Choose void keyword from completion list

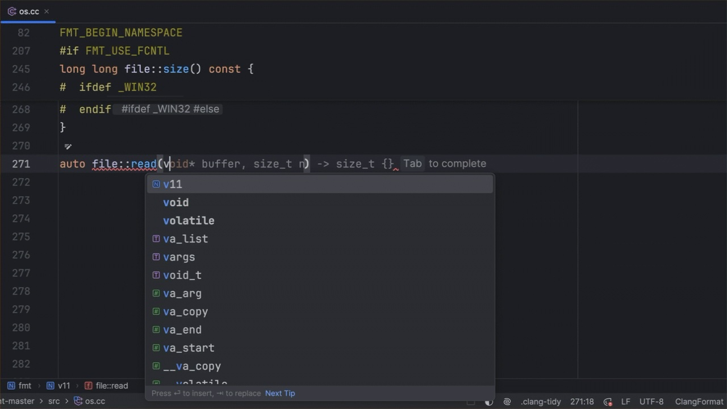[x=176, y=202]
